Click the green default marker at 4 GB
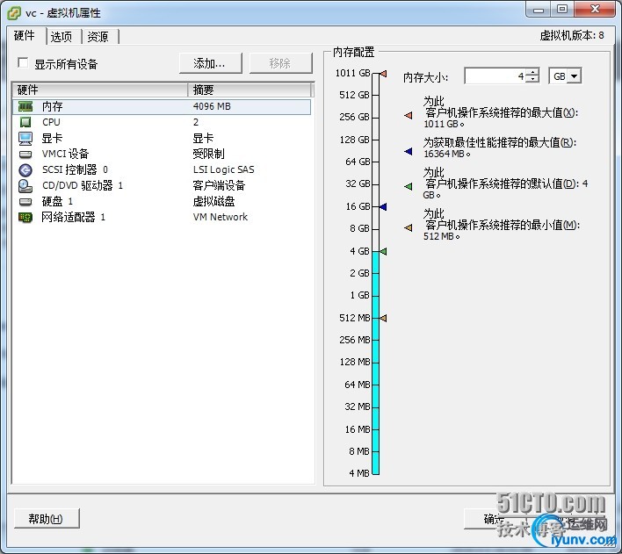The height and width of the screenshot is (554, 622). click(383, 251)
